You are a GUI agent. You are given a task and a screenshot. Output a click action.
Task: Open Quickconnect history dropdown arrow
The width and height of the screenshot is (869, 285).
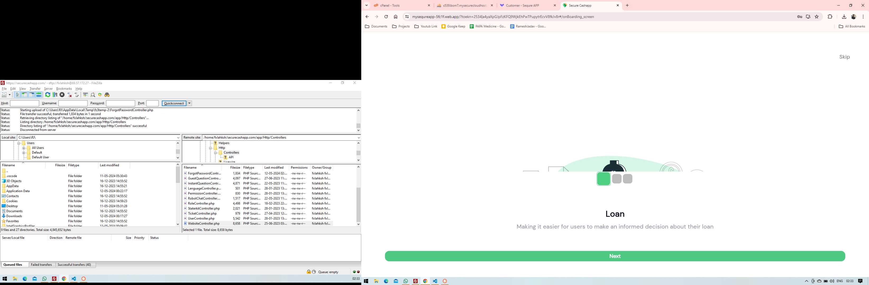pos(190,103)
